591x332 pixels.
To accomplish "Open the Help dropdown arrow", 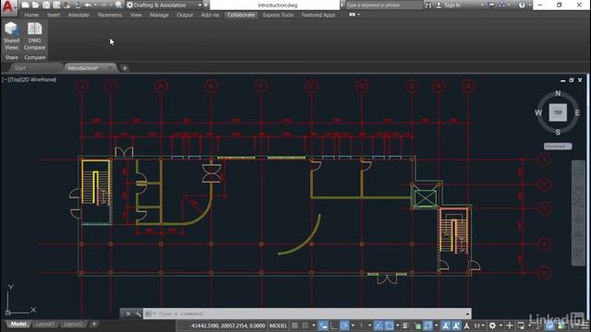I will click(529, 5).
